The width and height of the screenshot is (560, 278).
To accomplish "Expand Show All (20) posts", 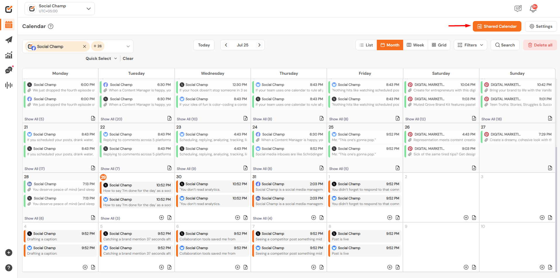I will pyautogui.click(x=111, y=119).
